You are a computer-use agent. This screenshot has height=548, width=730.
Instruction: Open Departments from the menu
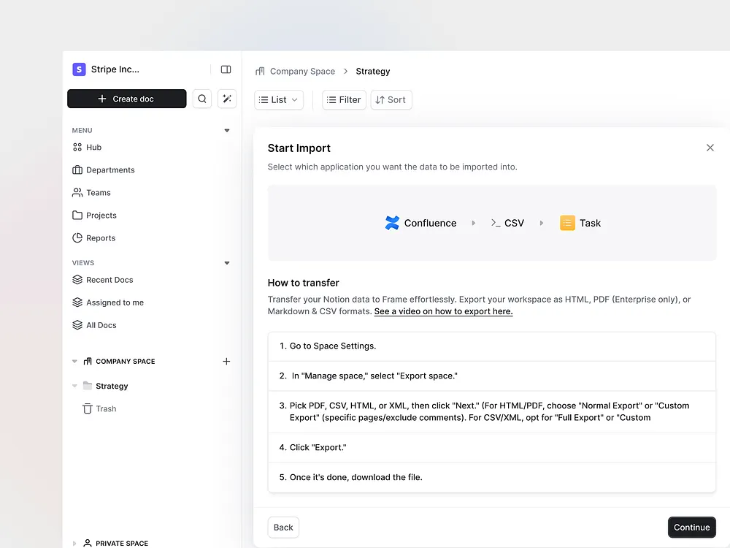tap(109, 170)
